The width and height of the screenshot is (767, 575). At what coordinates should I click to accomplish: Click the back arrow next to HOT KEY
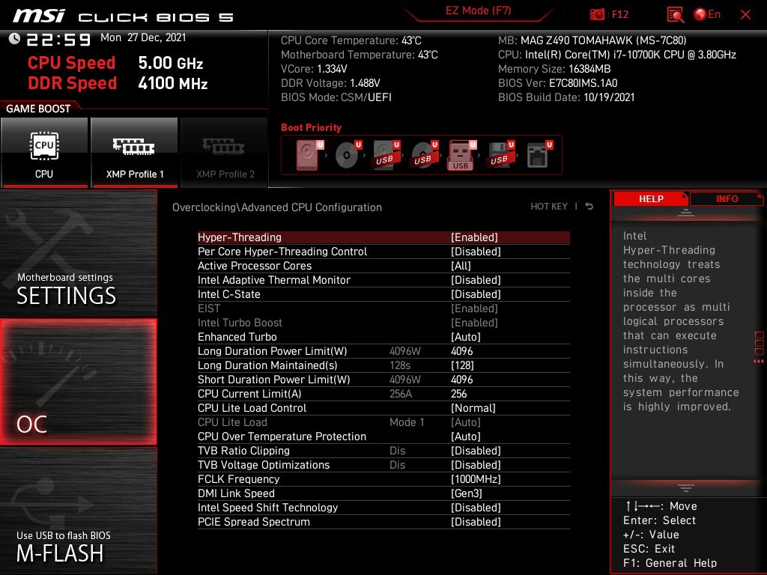click(589, 207)
